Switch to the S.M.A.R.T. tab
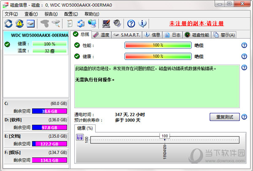 126,34
